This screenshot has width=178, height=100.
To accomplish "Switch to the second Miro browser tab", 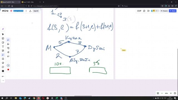I will click(31, 2).
